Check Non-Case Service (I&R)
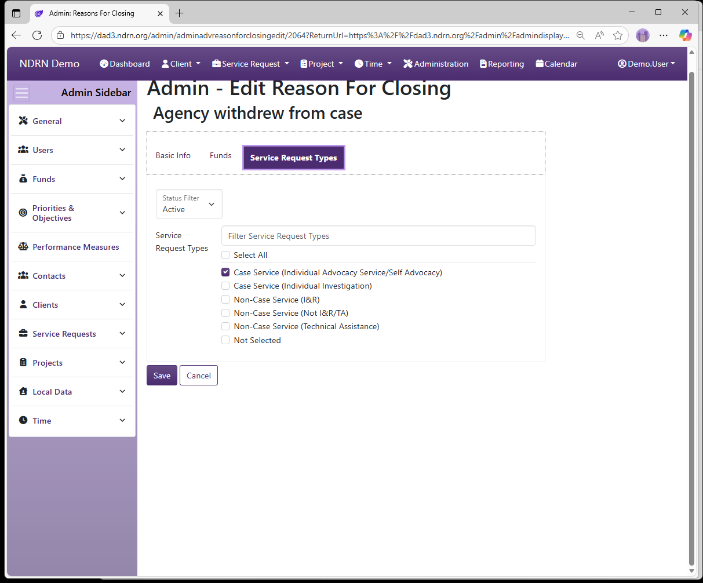This screenshot has width=703, height=583. (225, 300)
